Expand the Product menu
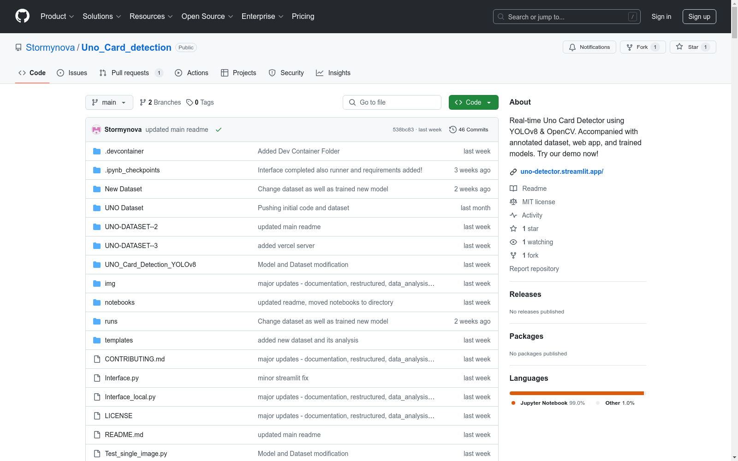Screen dimensions: 738x461 point(57,16)
